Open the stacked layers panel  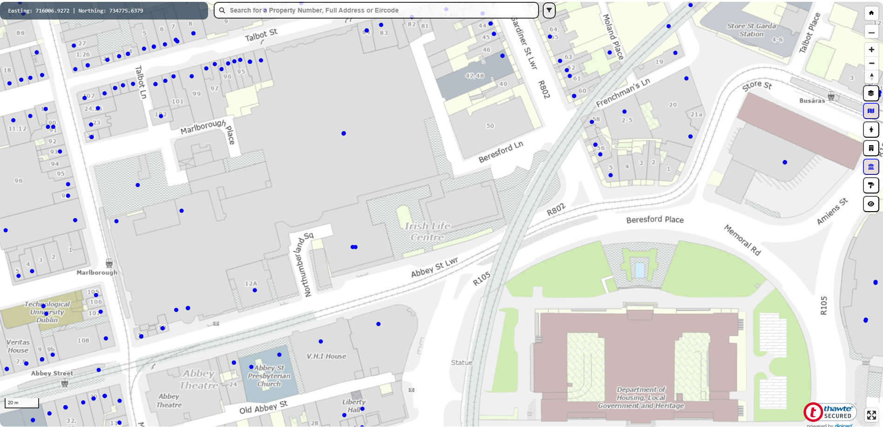click(871, 93)
